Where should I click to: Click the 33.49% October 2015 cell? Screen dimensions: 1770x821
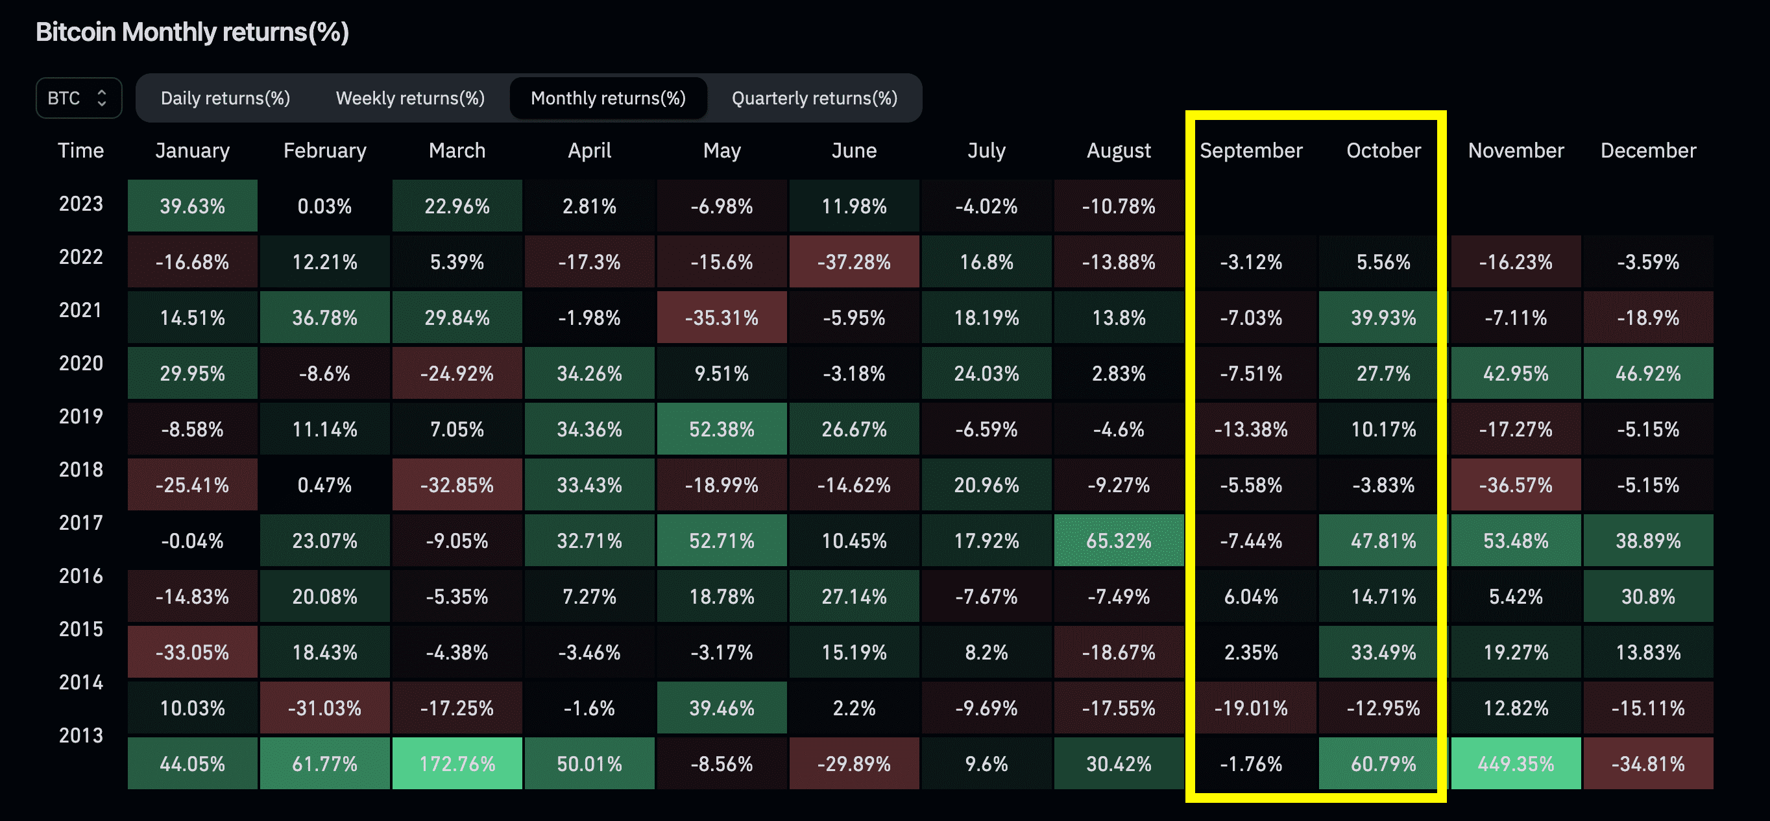point(1383,652)
